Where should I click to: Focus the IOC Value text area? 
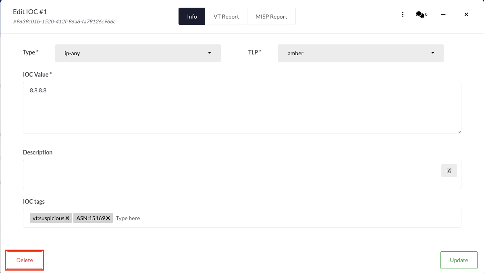coord(242,108)
